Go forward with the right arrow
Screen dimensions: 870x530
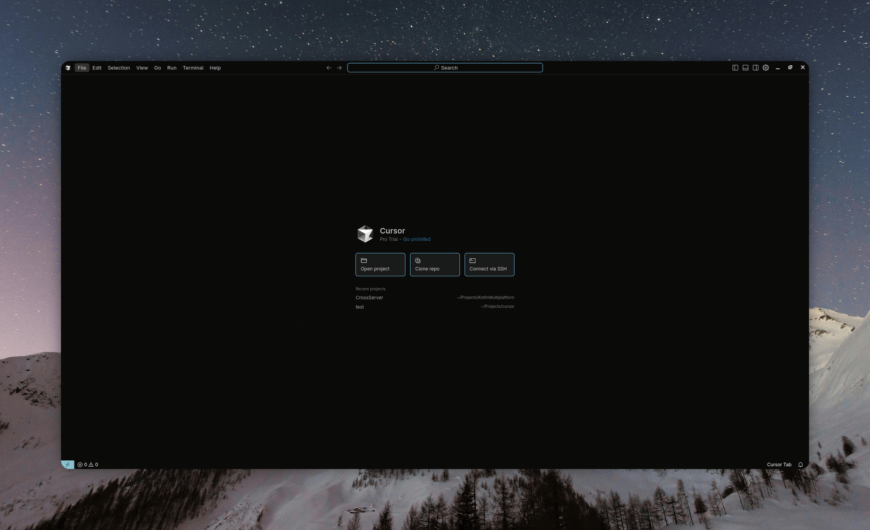[x=339, y=68]
